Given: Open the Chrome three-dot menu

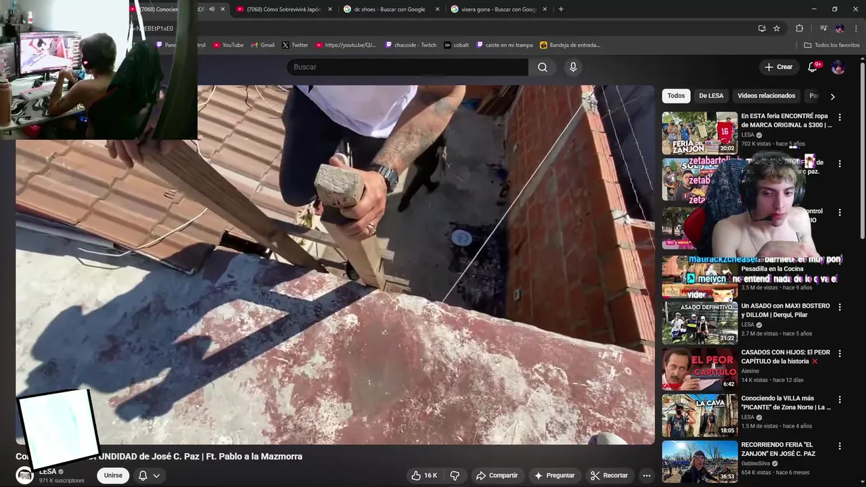Looking at the screenshot, I should (x=856, y=28).
